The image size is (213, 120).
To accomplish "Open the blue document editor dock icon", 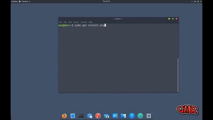I will click(115, 116).
